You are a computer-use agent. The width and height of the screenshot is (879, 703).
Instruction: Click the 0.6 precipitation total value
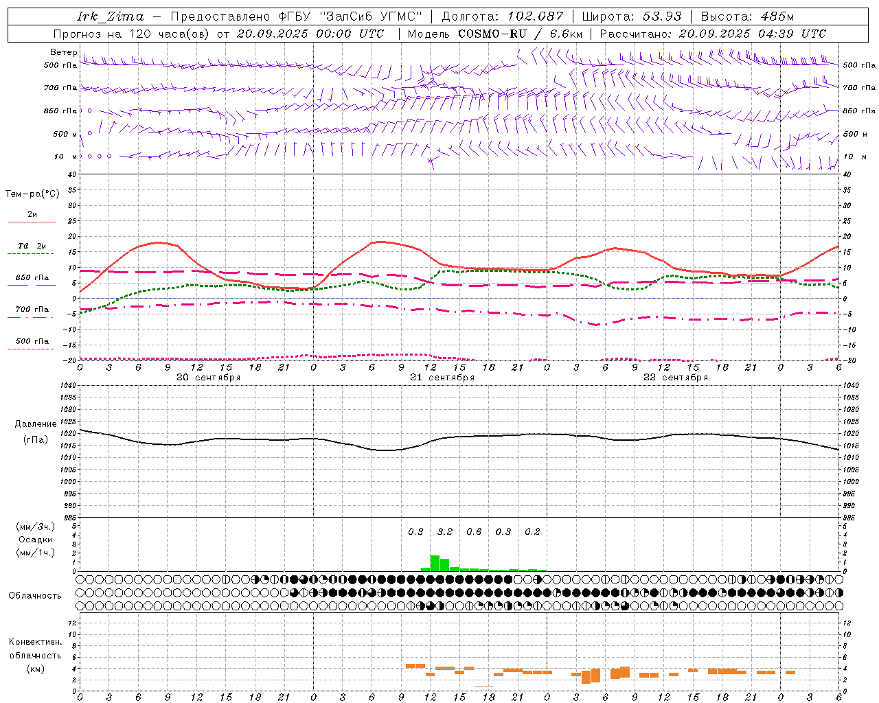475,532
